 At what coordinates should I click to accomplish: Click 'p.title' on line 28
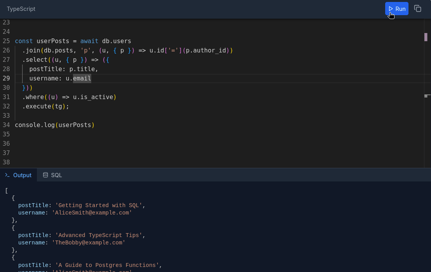[82, 69]
